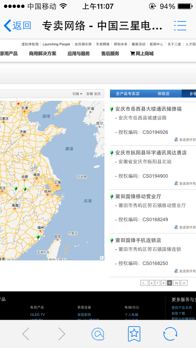Viewport: 196px width, 348px height.
Task: Open the cloud chat icon in toolbar
Action: (x=98, y=334)
